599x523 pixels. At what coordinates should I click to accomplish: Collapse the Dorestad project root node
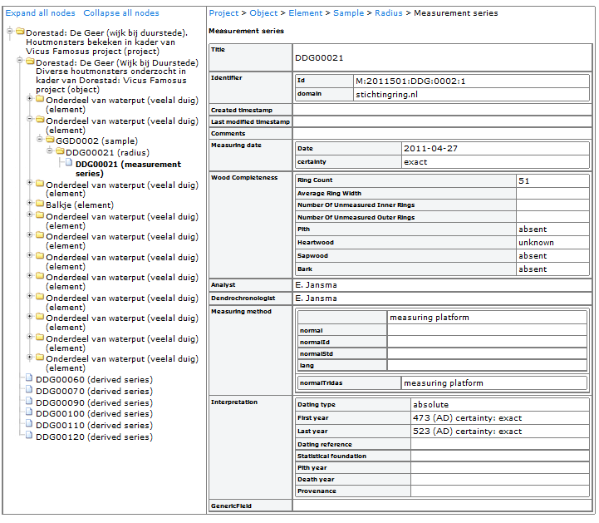click(x=10, y=31)
